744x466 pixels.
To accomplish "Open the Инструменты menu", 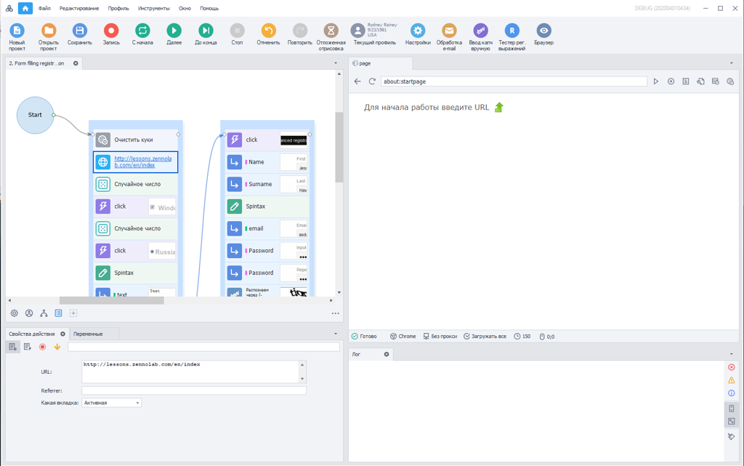I will 153,9.
